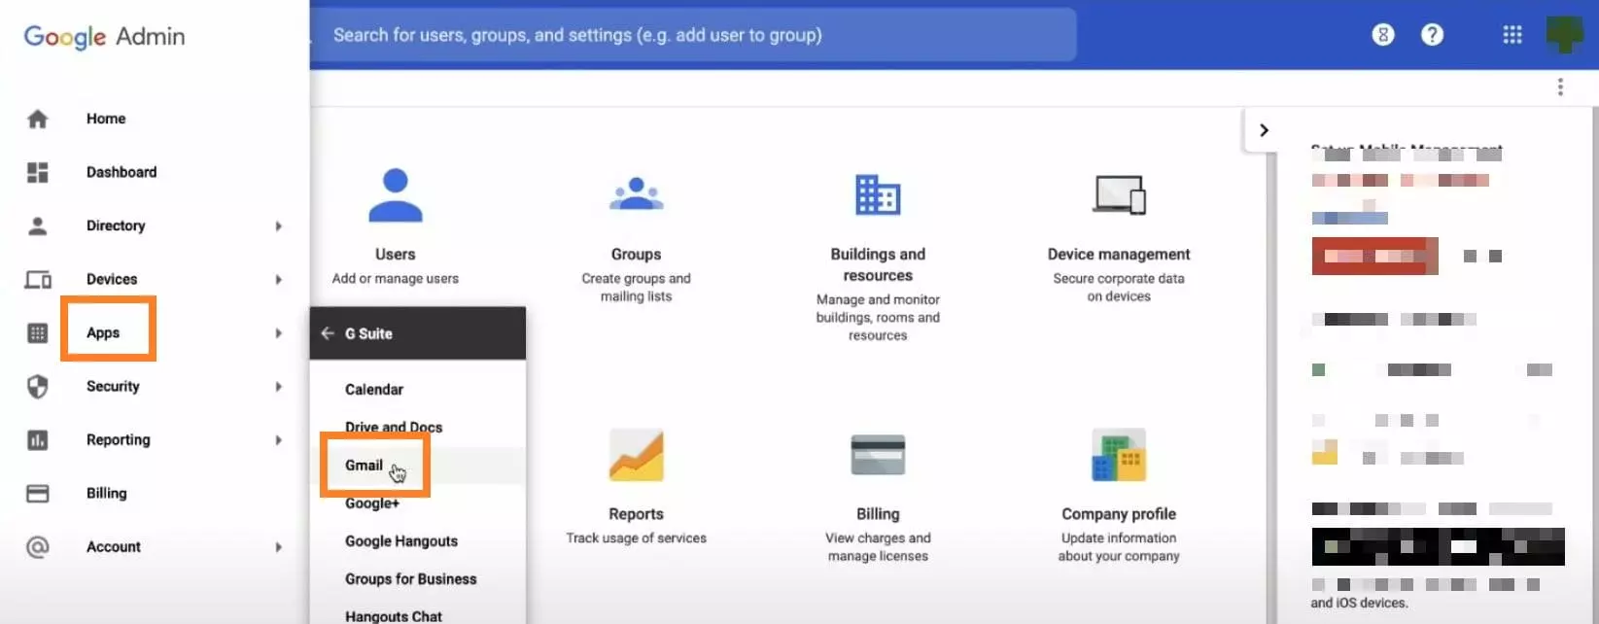This screenshot has width=1599, height=624.
Task: Click the search for users and settings field
Action: click(x=693, y=35)
